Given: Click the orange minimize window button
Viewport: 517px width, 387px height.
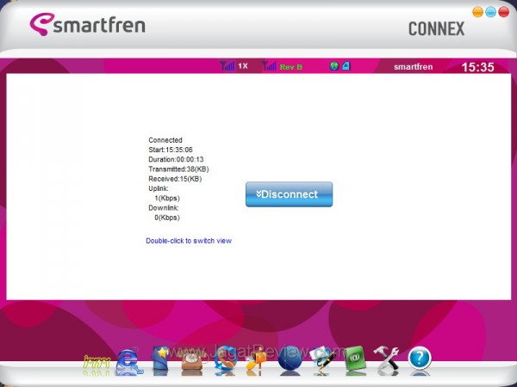Looking at the screenshot, I should coord(477,12).
